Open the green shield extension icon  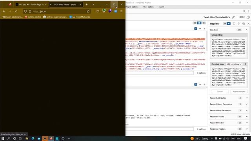click(x=104, y=11)
